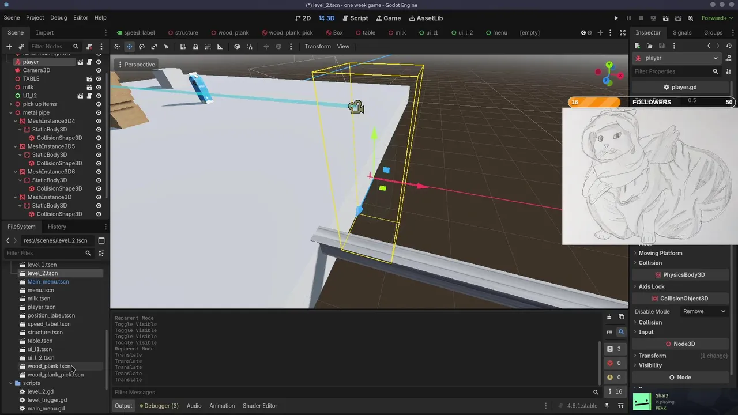Click the ruler mode icon in viewport toolbar

click(x=220, y=46)
